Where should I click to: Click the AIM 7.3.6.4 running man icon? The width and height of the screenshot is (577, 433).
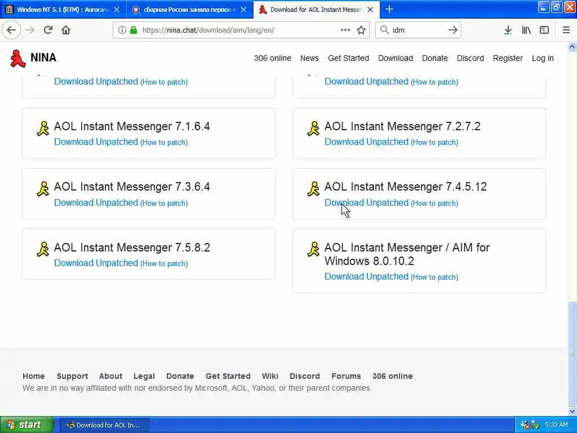click(43, 189)
